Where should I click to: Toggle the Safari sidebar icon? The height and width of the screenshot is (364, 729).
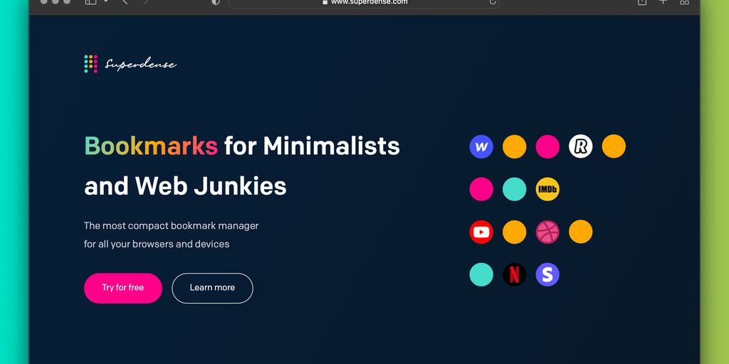point(90,2)
